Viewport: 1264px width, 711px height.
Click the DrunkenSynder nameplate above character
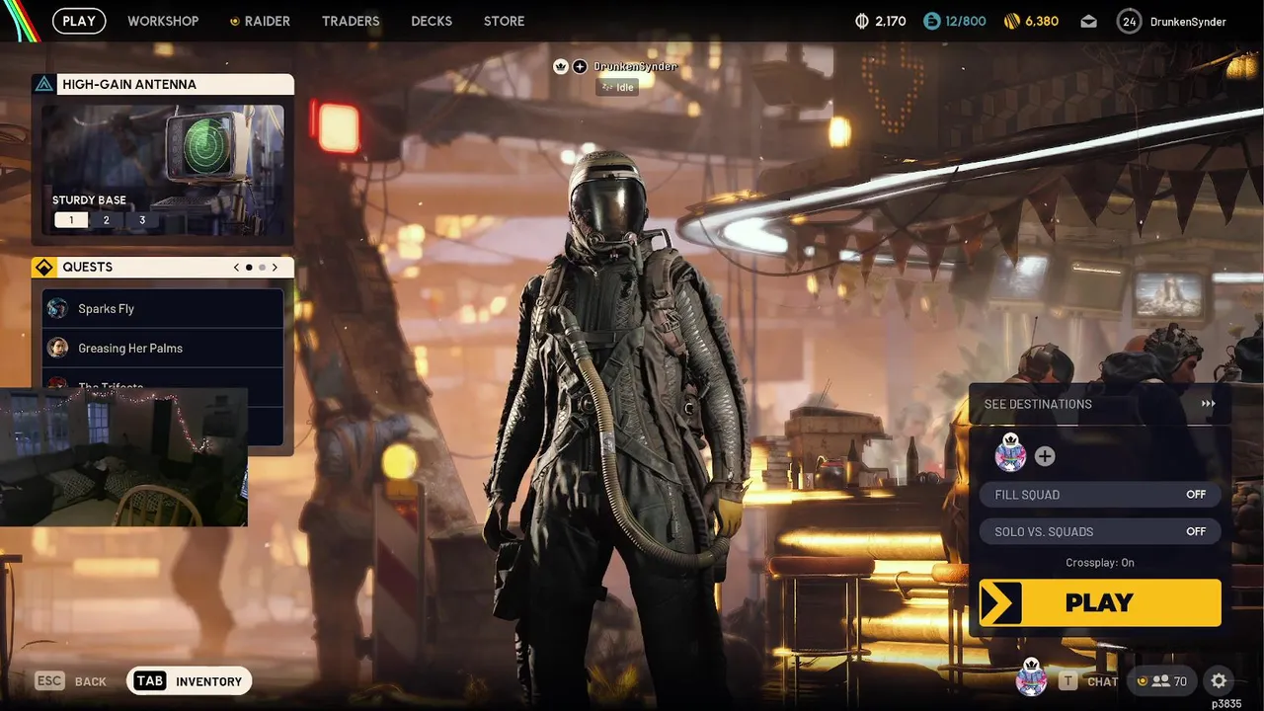[635, 66]
